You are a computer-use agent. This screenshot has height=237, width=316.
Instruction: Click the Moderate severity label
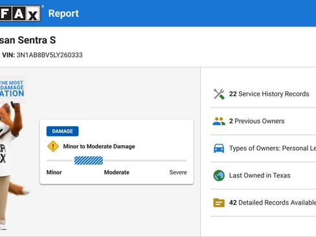click(x=117, y=172)
